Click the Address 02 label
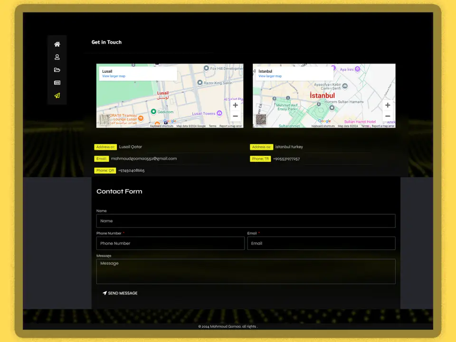 261,147
